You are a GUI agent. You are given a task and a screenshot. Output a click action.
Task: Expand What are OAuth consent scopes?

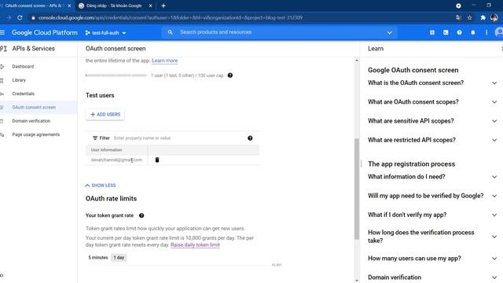coord(432,102)
